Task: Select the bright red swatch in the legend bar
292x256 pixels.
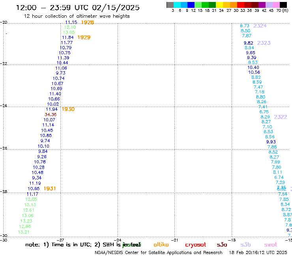Action: pyautogui.click(x=241, y=5)
